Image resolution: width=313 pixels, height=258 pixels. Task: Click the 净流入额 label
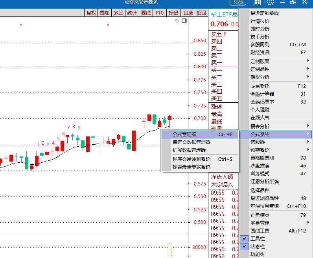point(222,176)
